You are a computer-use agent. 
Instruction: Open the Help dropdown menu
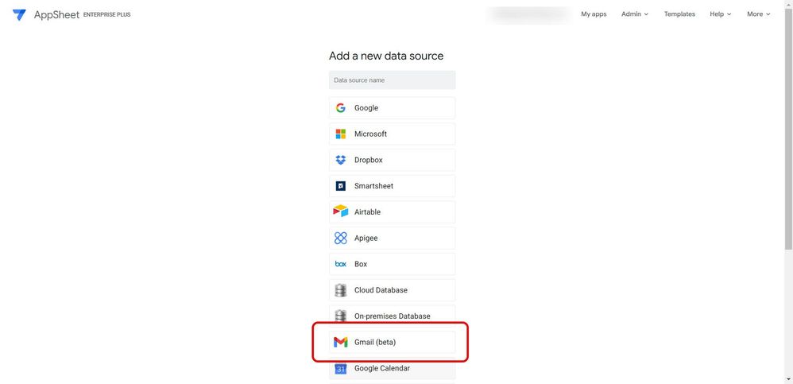(x=720, y=14)
